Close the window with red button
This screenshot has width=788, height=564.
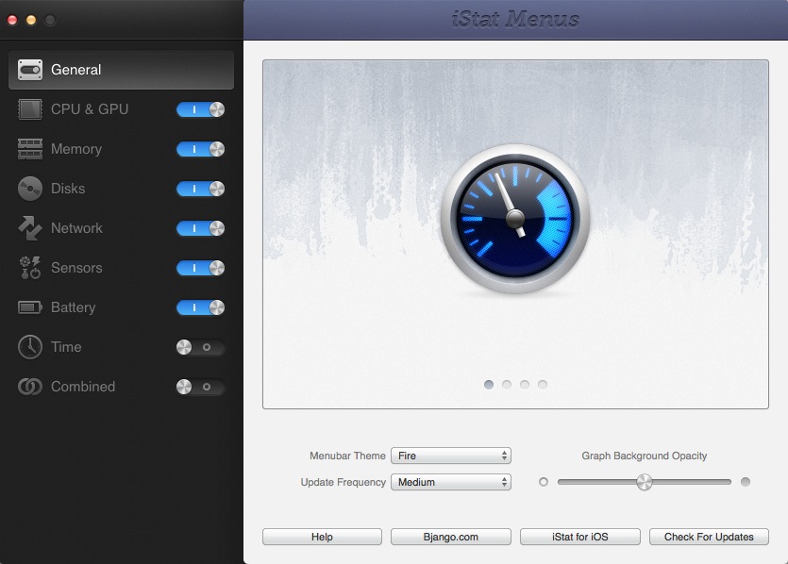12,20
